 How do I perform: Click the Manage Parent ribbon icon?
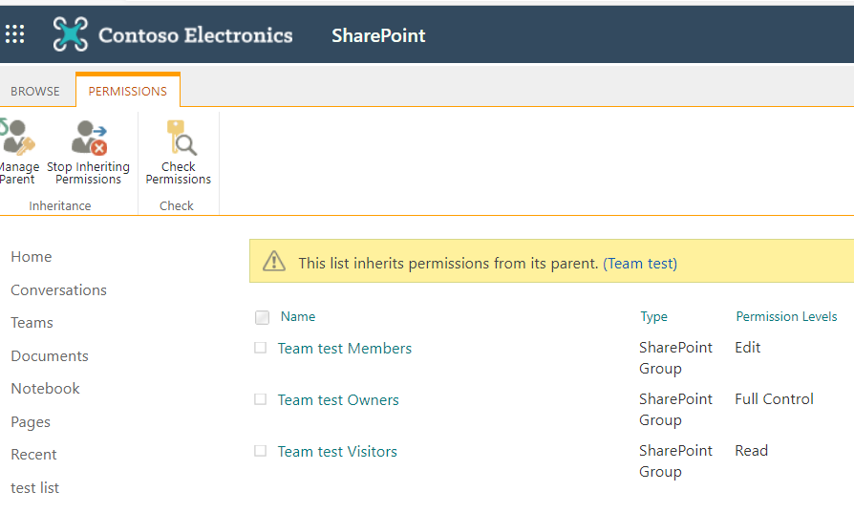(x=17, y=139)
